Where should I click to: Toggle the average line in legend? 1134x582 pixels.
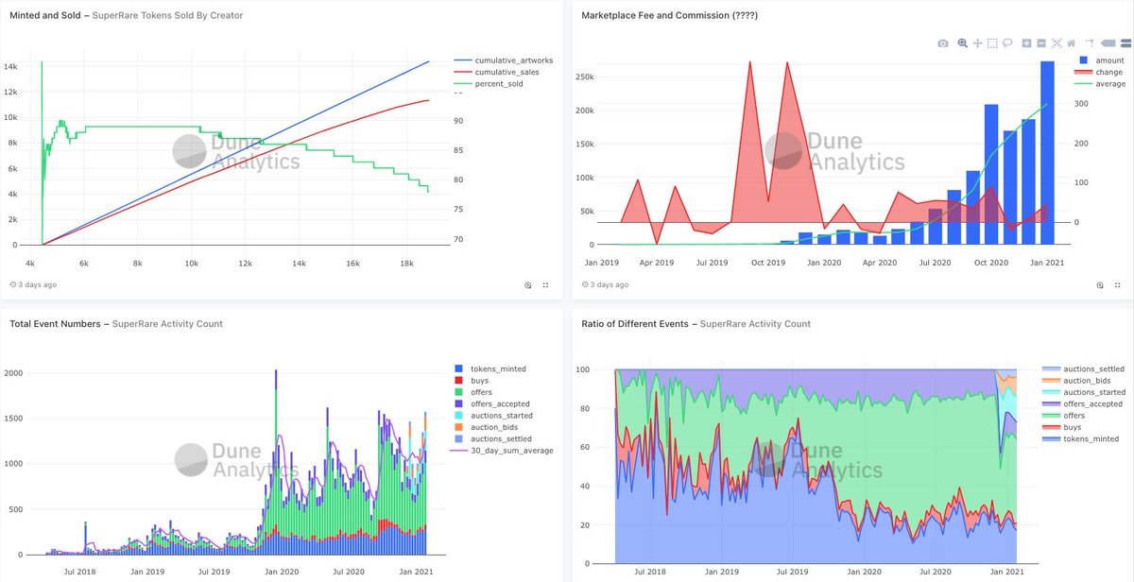click(1102, 83)
